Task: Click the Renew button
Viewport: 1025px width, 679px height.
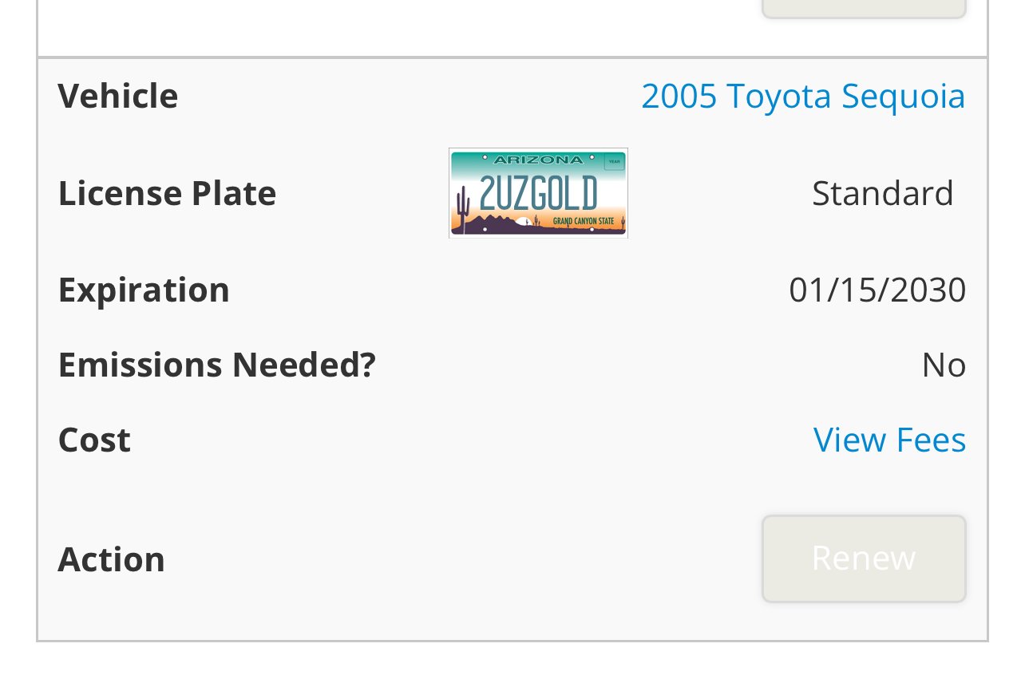Action: [864, 559]
